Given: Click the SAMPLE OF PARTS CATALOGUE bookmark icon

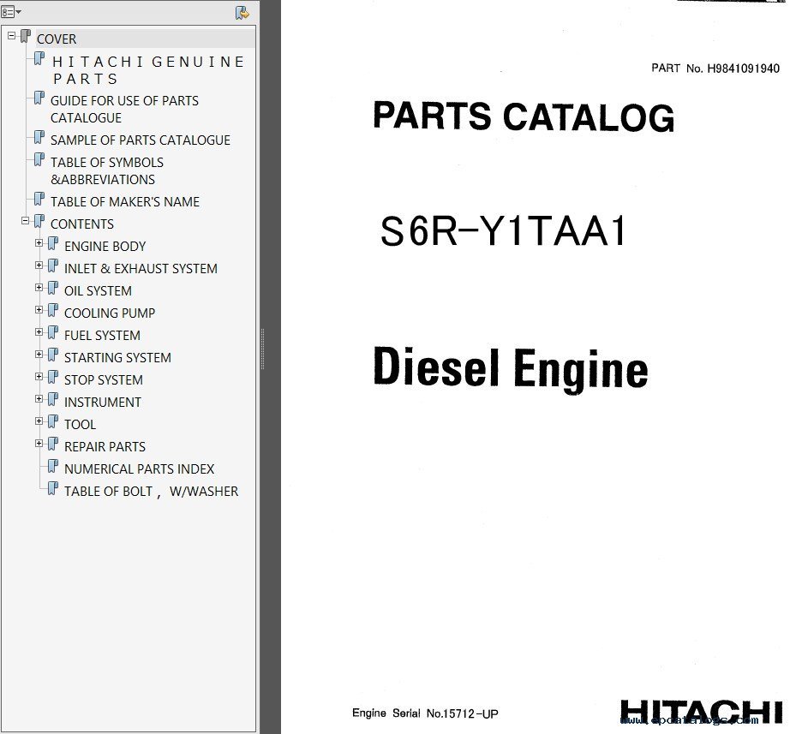Looking at the screenshot, I should pos(39,137).
